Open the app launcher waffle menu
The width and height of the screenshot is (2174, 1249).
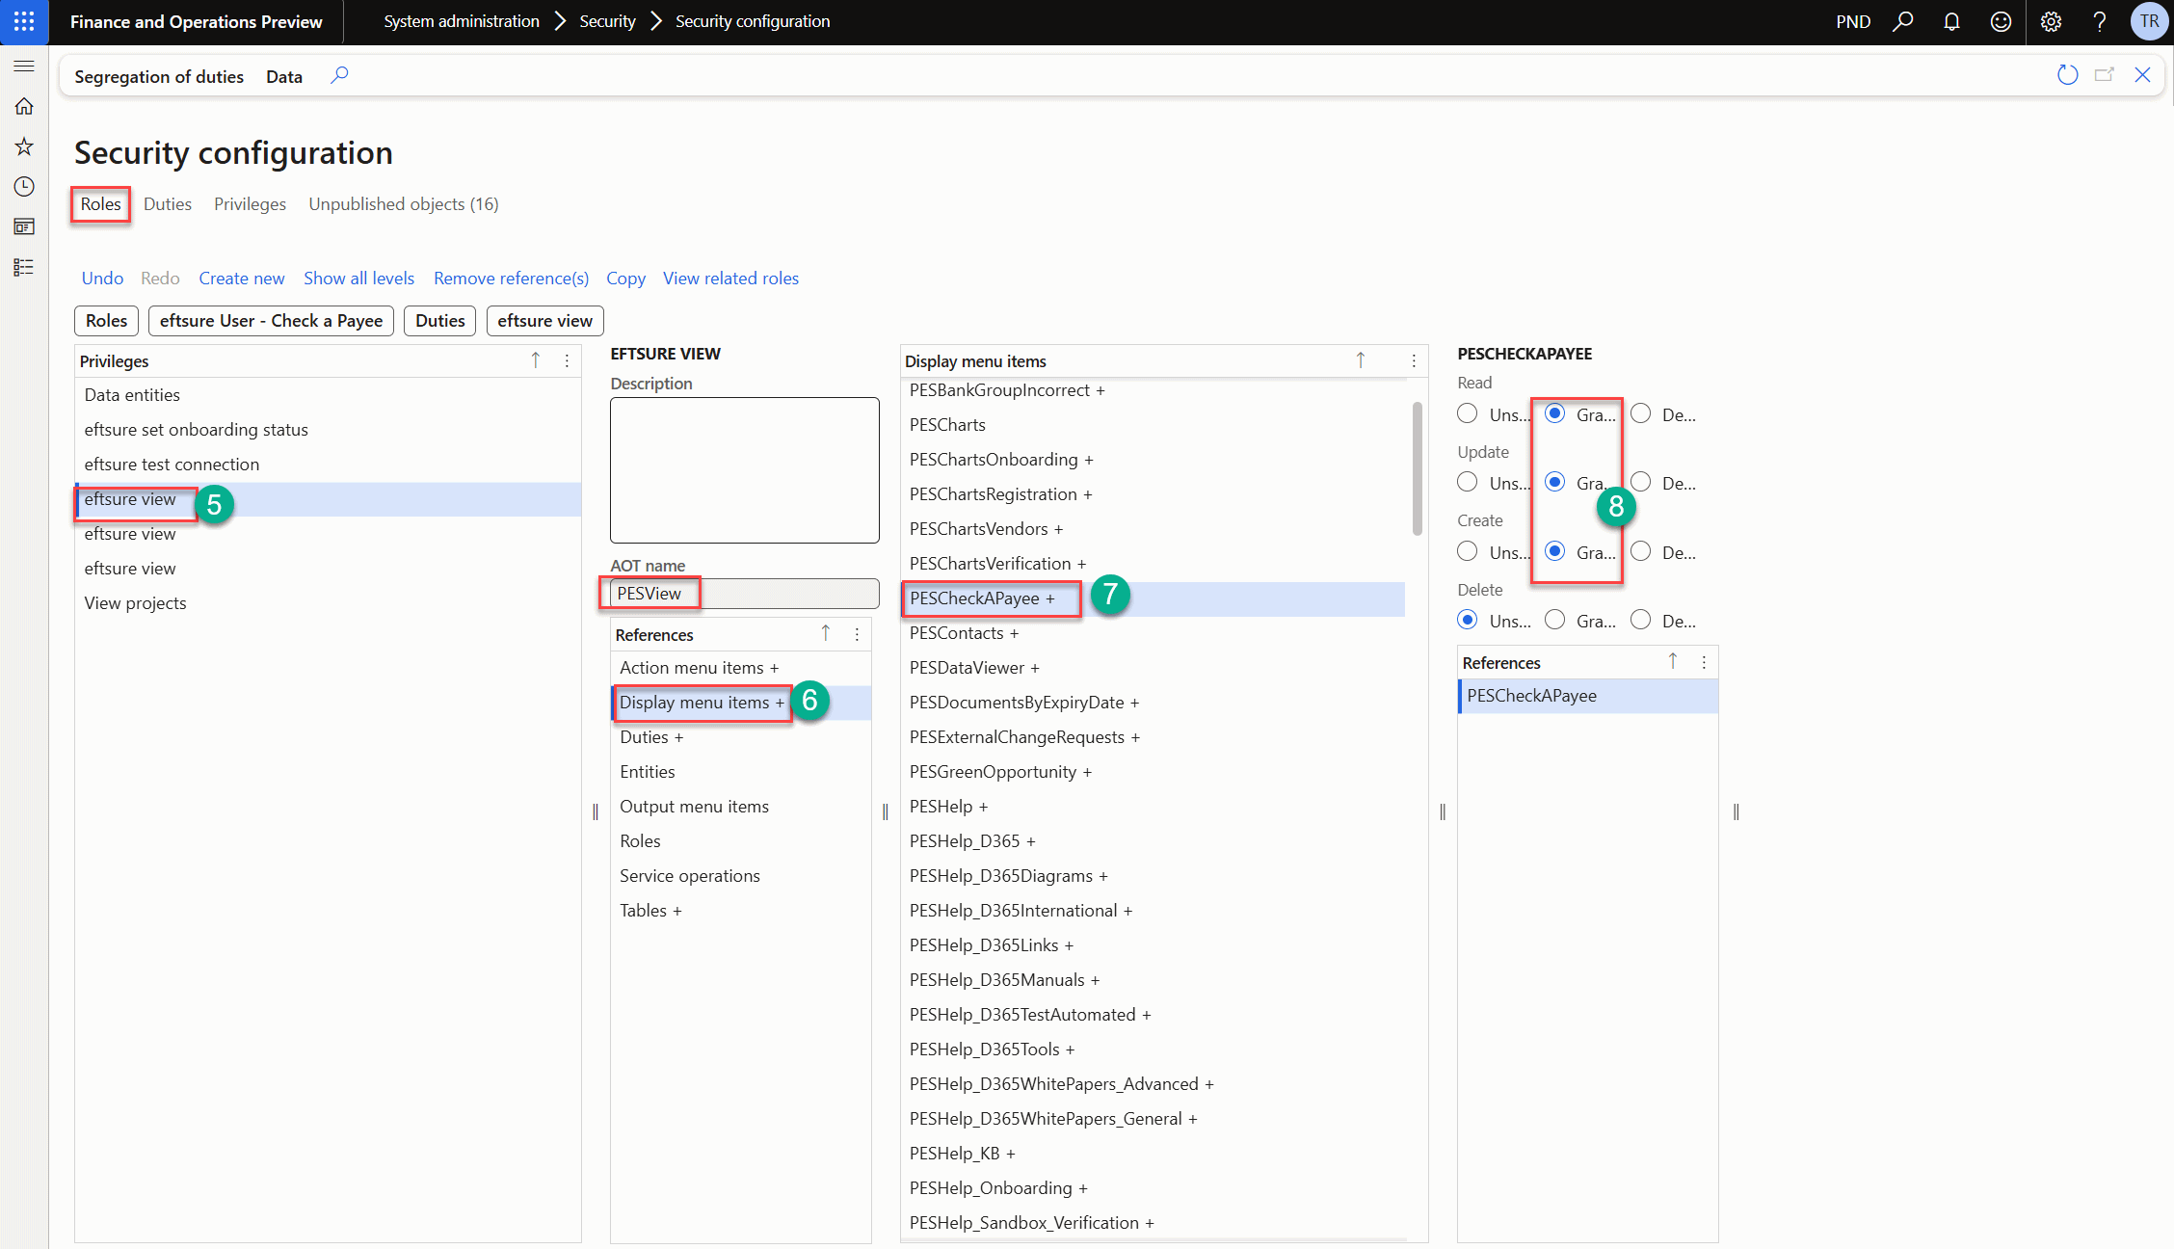pyautogui.click(x=24, y=21)
